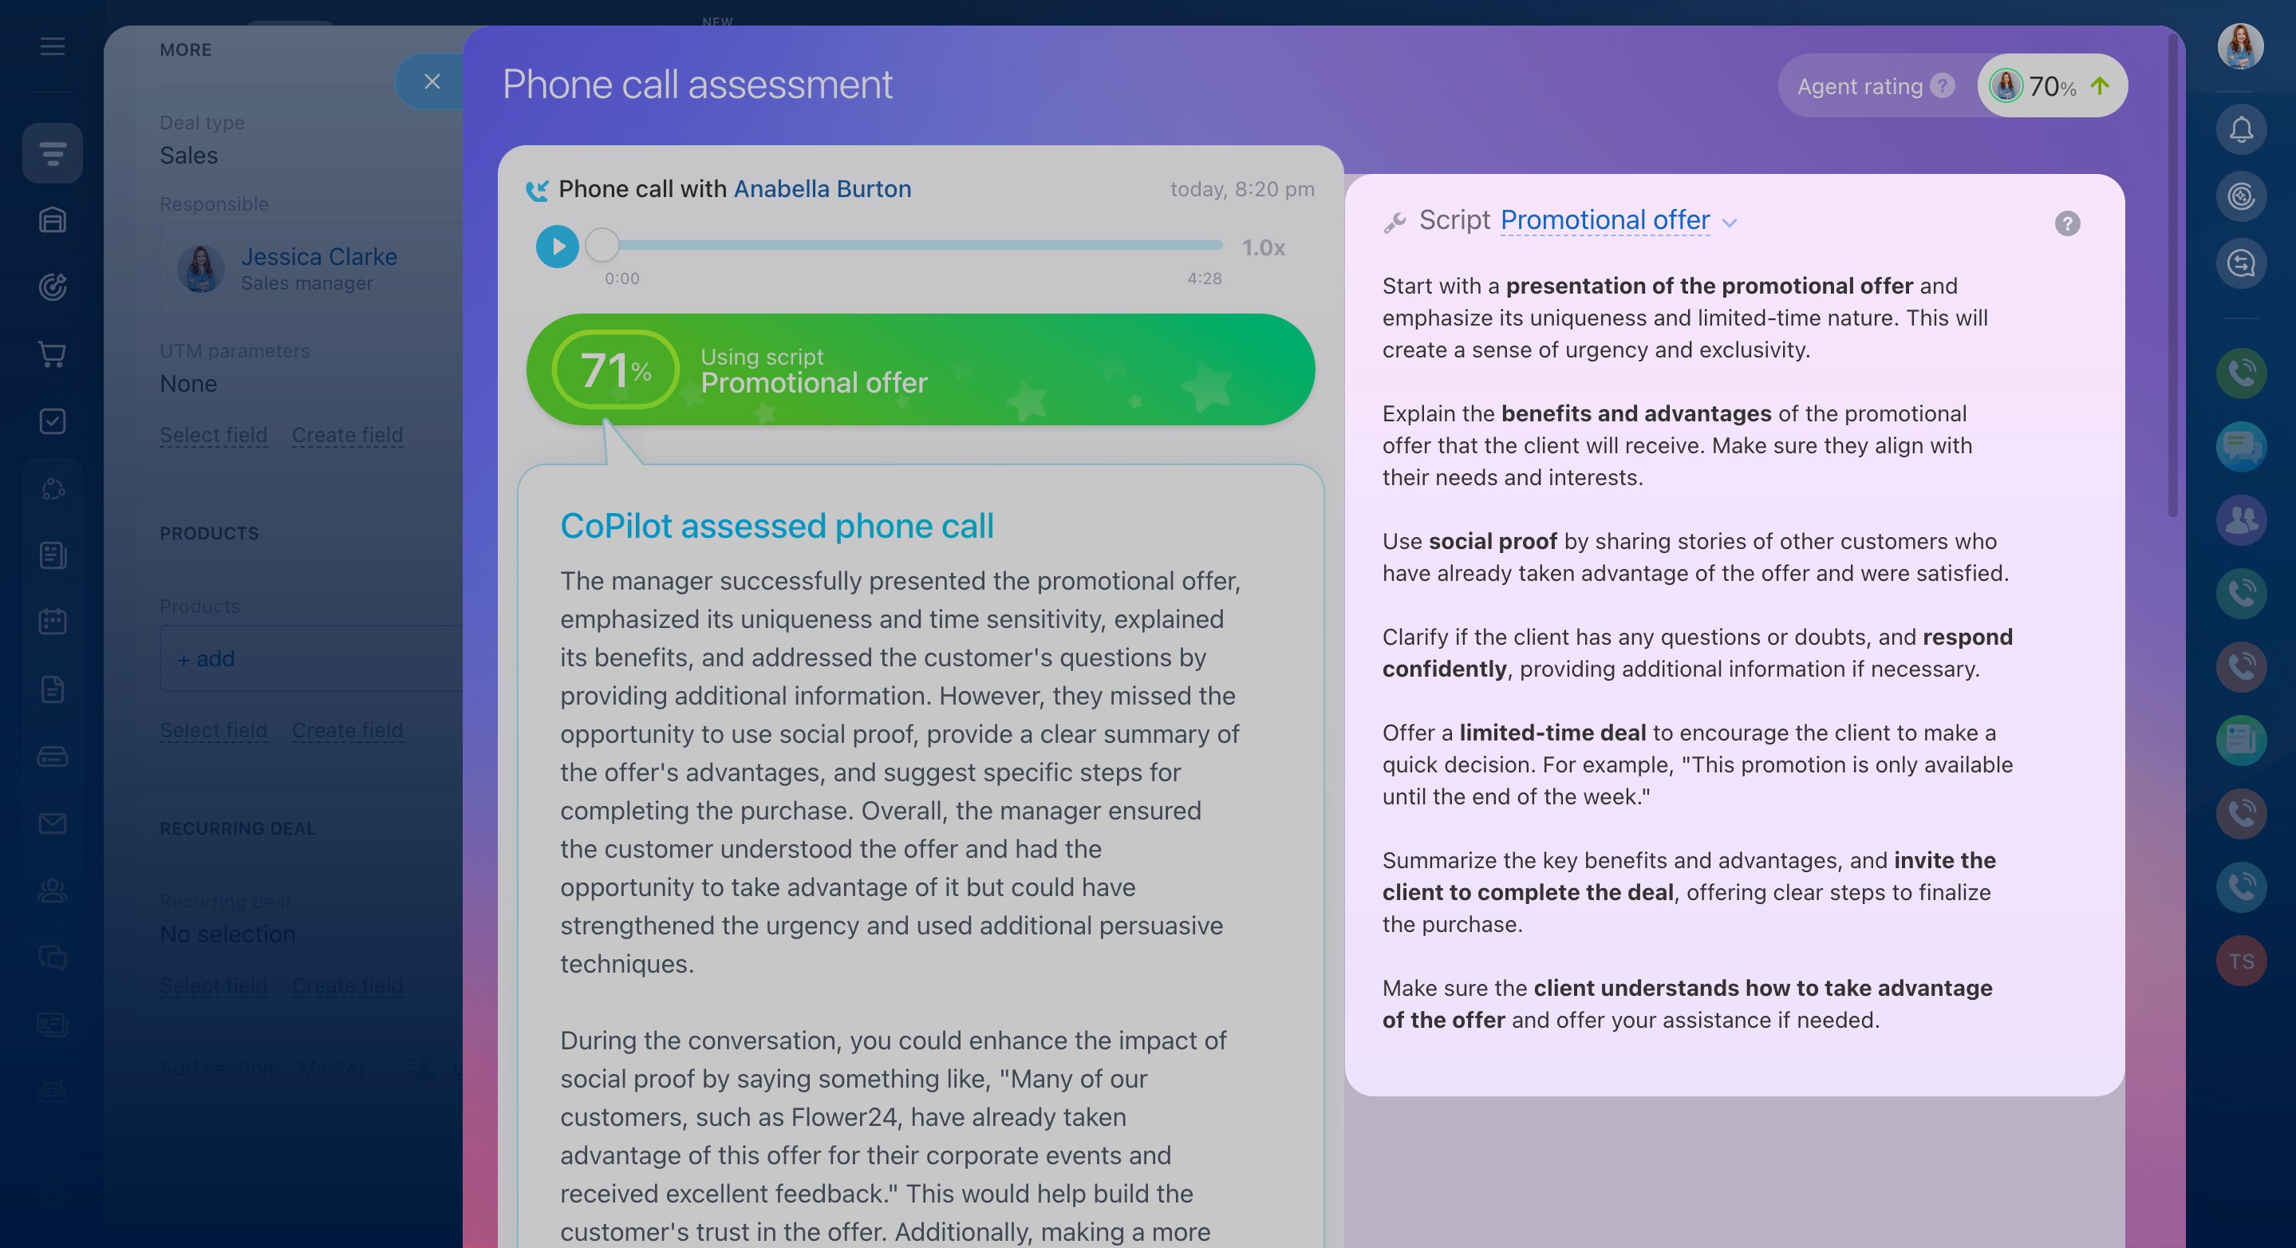Open the hamburger main menu
The width and height of the screenshot is (2296, 1248).
pos(53,46)
